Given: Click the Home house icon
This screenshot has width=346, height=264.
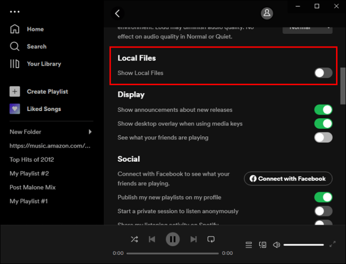Looking at the screenshot, I should 15,29.
